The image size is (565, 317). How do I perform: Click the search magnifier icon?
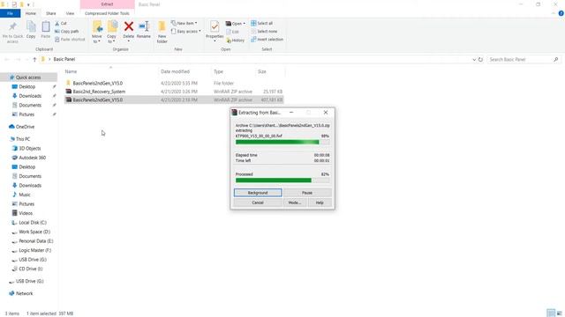click(555, 59)
